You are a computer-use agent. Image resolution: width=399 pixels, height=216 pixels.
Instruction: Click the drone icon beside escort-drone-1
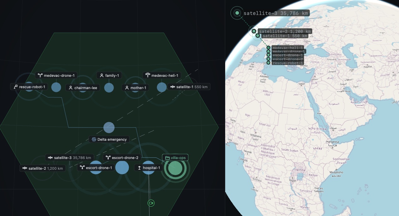click(82, 168)
